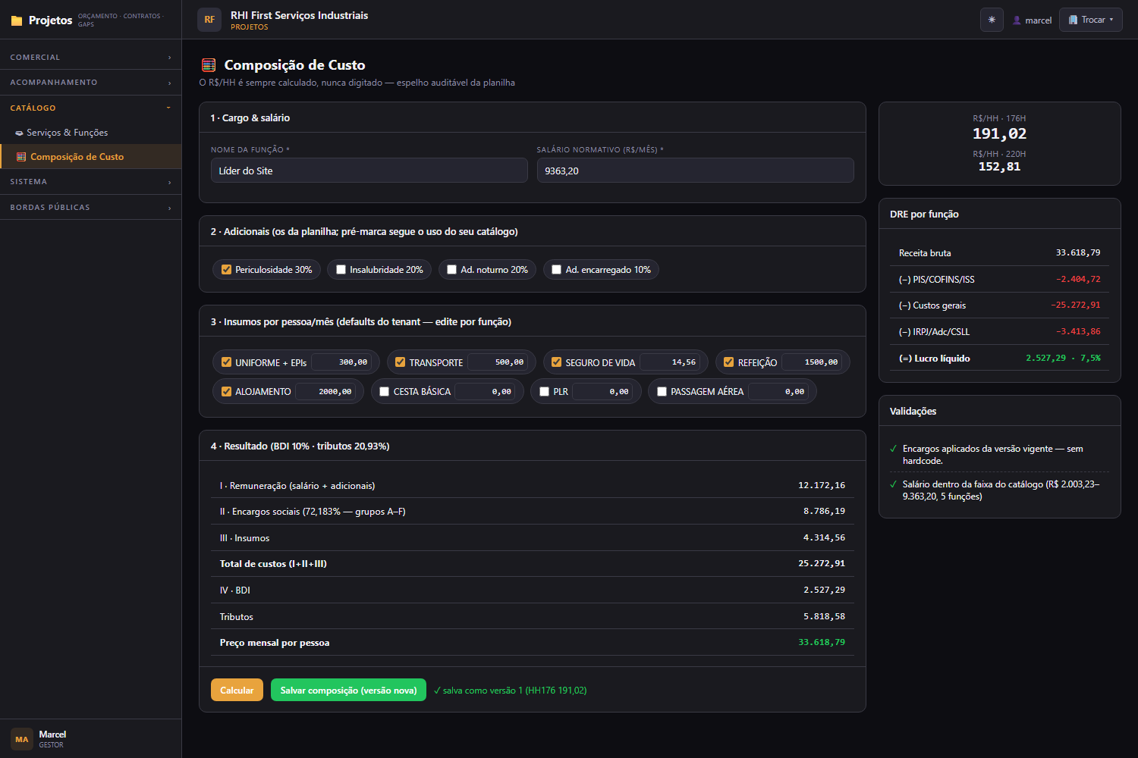Click the marcel username in top bar
Viewport: 1138px width, 758px height.
pyautogui.click(x=1039, y=20)
